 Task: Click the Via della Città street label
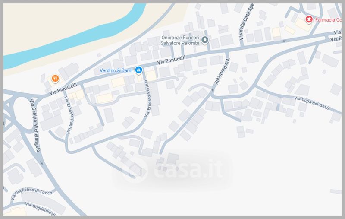pyautogui.click(x=246, y=22)
